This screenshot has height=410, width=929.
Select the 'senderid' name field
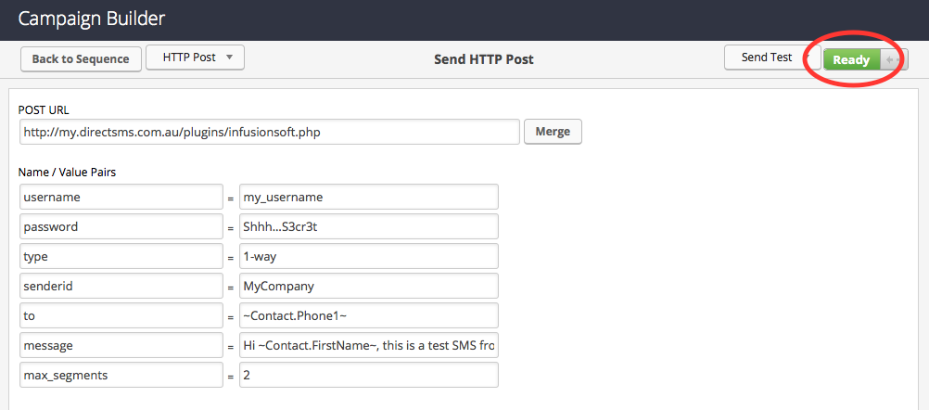(121, 287)
